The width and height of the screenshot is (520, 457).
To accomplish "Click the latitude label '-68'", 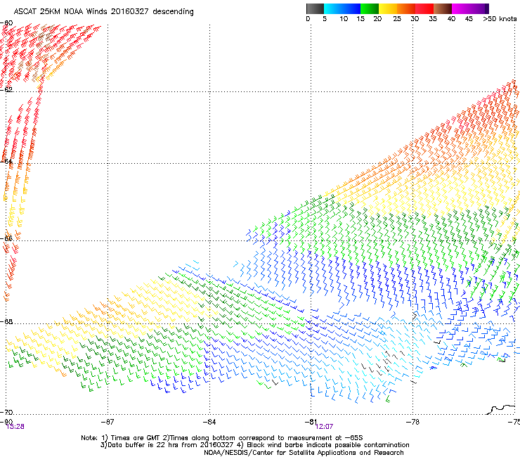I will tap(6, 321).
